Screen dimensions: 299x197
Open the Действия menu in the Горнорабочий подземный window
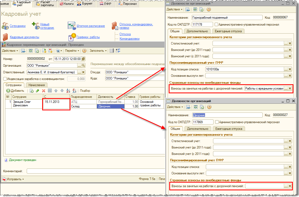click(x=175, y=10)
